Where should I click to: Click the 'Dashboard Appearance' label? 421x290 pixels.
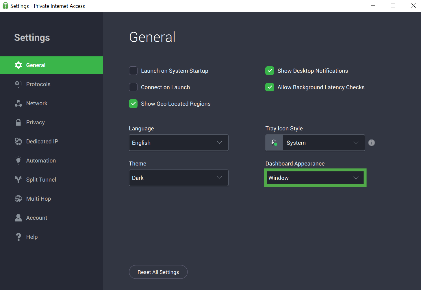click(295, 164)
